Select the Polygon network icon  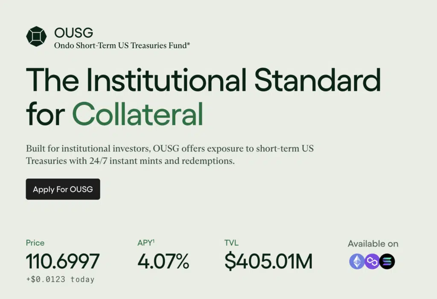click(372, 261)
